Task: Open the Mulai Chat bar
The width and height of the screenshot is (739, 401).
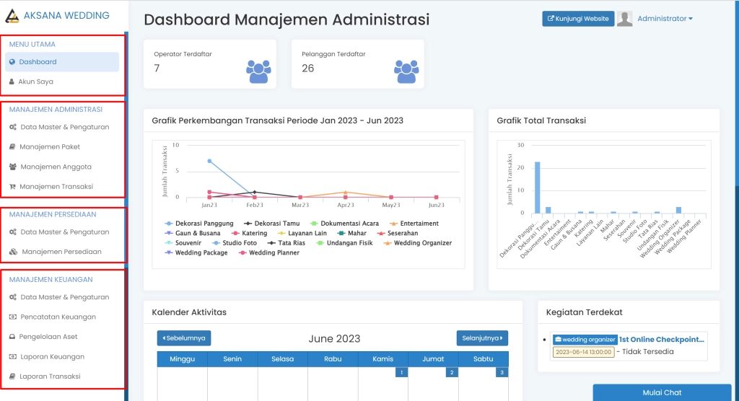Action: tap(662, 392)
